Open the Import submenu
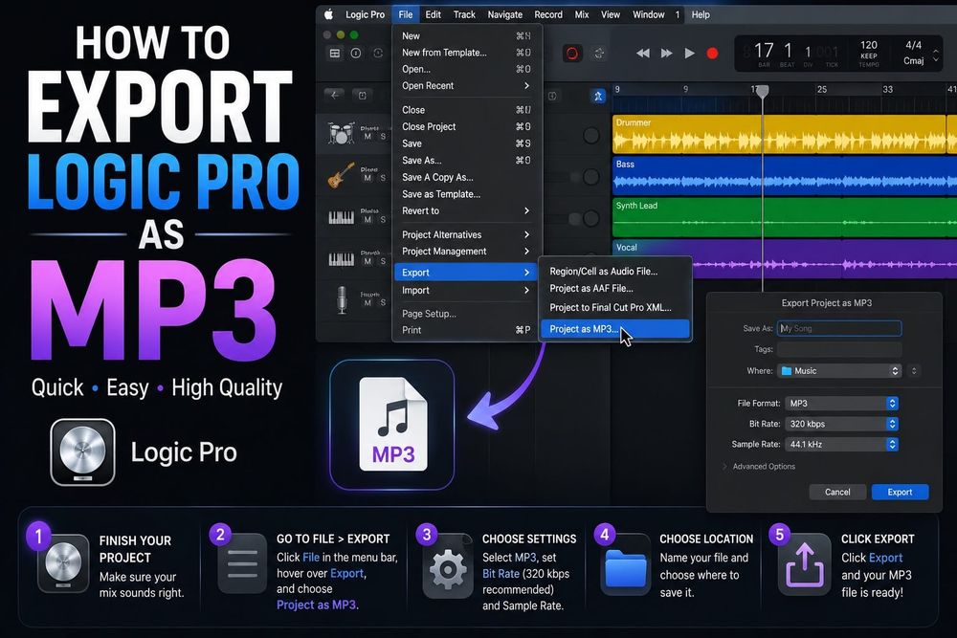Viewport: 957px width, 638px height. point(465,291)
